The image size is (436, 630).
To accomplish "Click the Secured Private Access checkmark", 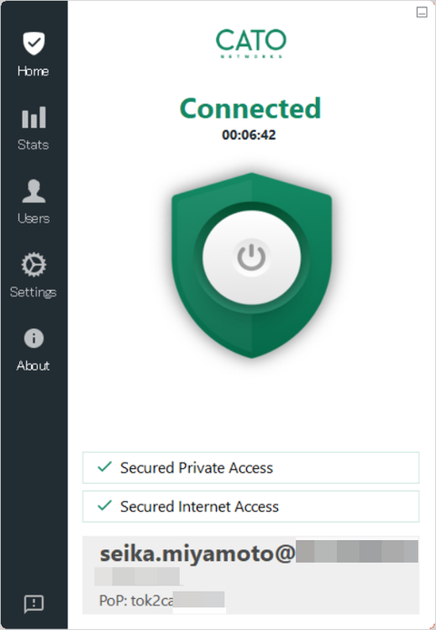I will point(104,467).
